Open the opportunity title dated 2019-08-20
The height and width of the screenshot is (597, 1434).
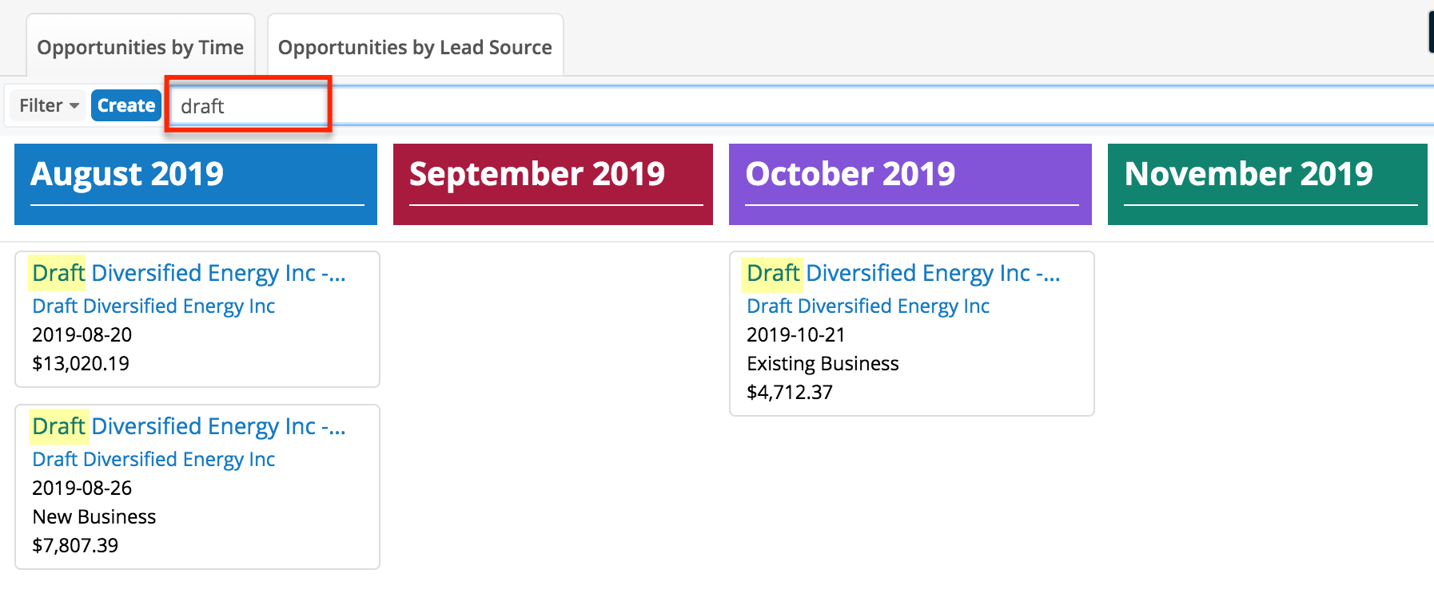click(189, 273)
